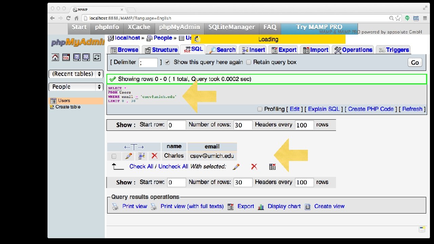This screenshot has height=244, width=434.
Task: Click the bookmark star in address bar
Action: click(398, 18)
